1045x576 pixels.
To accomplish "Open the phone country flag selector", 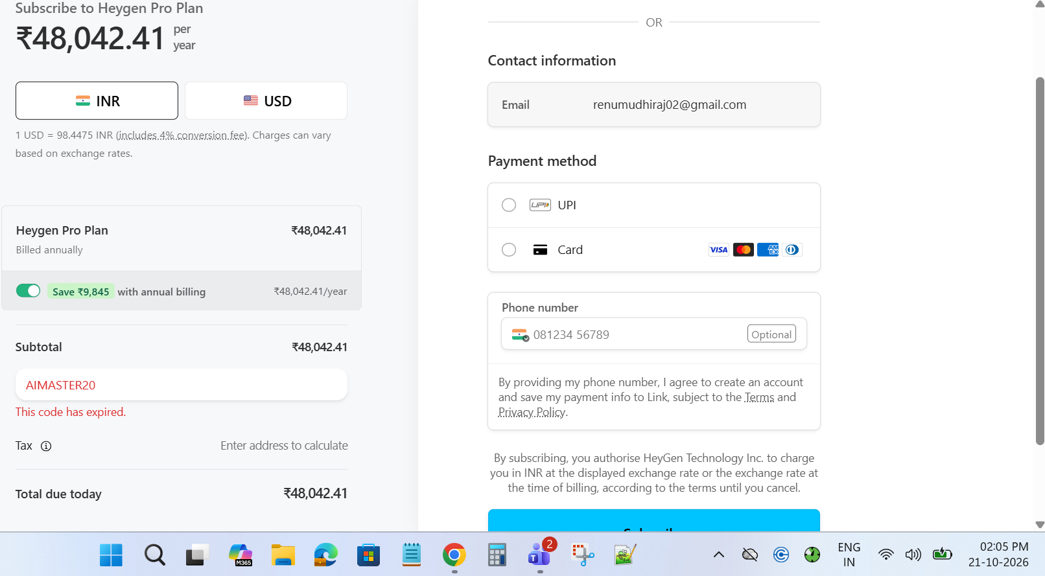I will point(521,335).
